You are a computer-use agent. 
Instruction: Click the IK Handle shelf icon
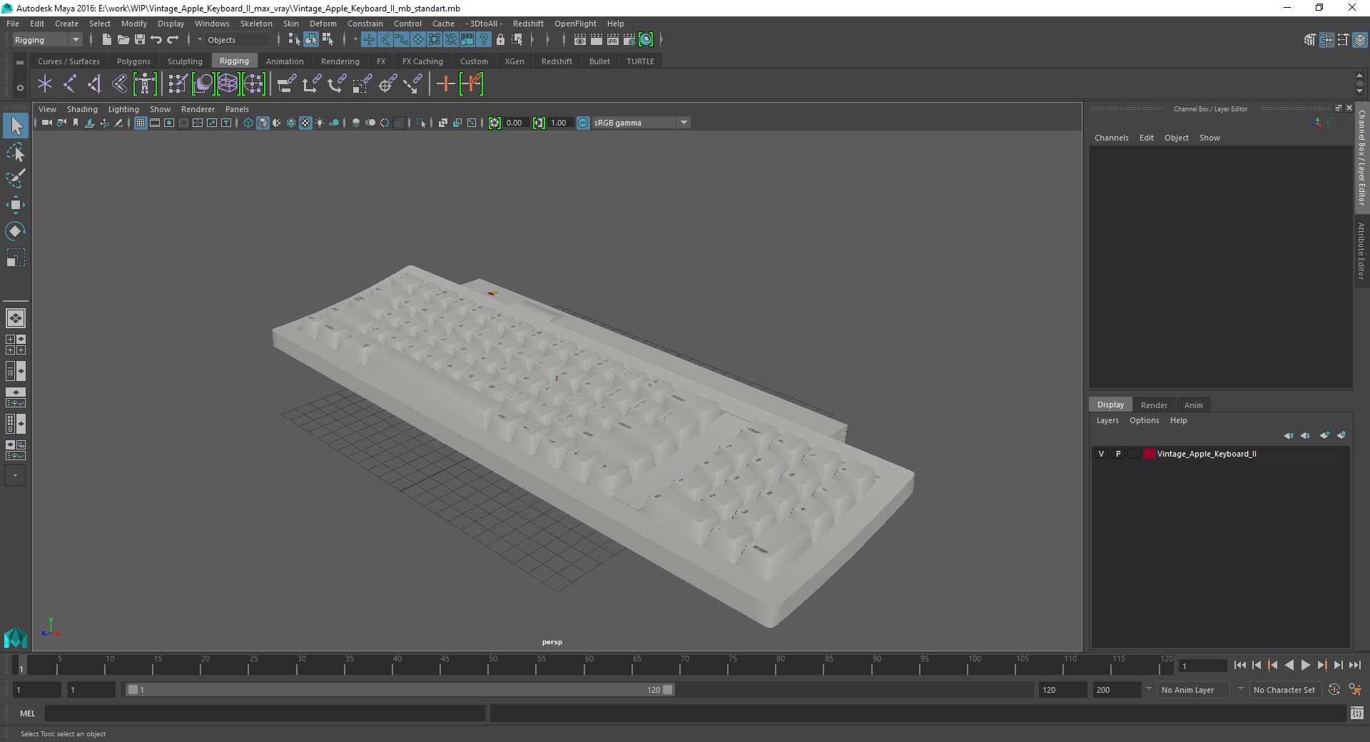[94, 84]
